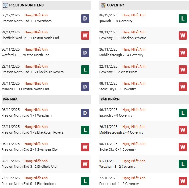189x188 pixels.
Task: Click W badge for Coventry vs Charlton Athletic
Action: coord(183,35)
